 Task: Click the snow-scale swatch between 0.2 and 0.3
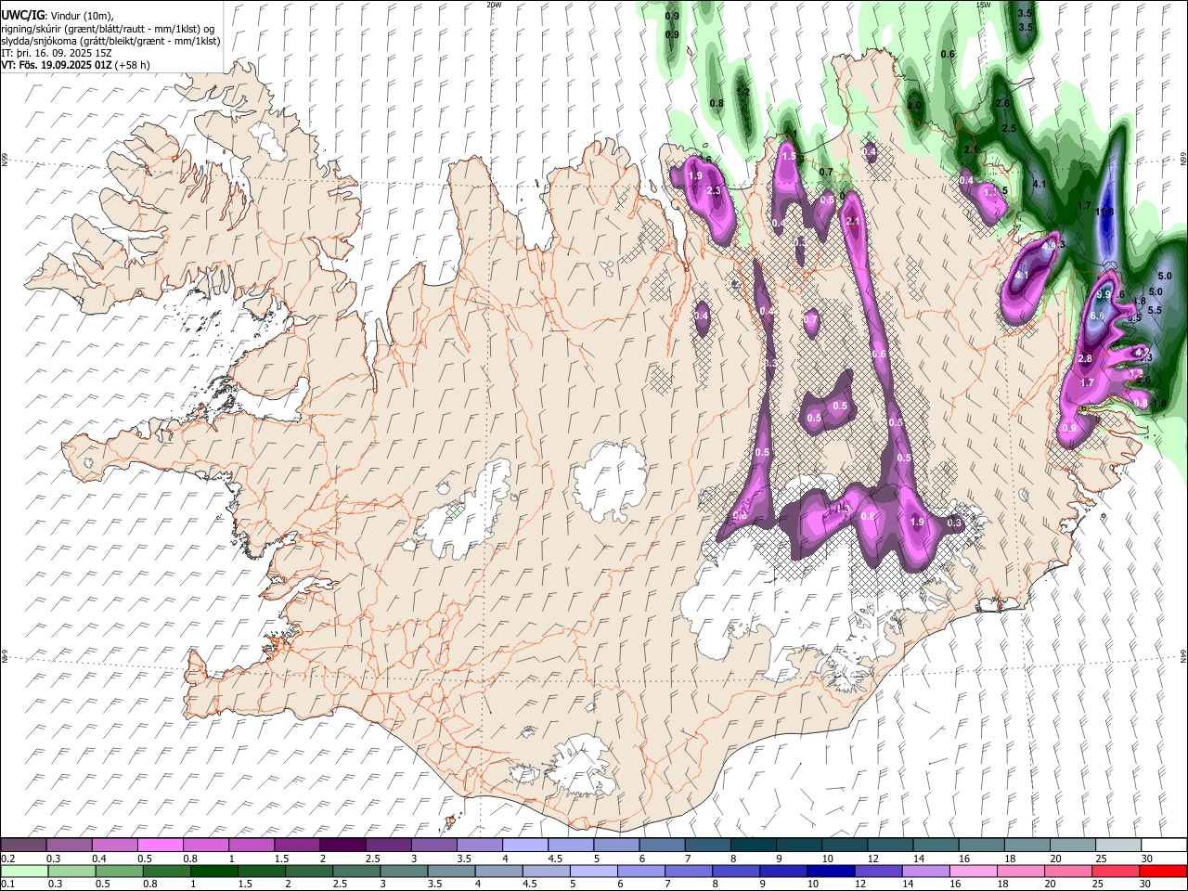pos(23,846)
